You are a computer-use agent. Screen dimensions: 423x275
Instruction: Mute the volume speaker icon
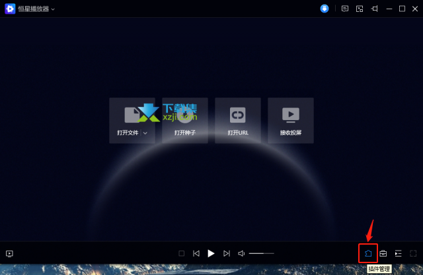click(x=241, y=253)
